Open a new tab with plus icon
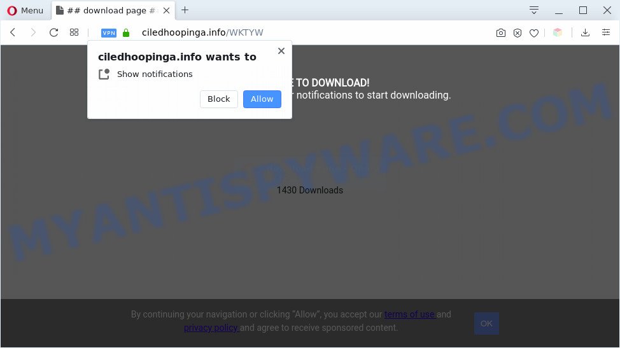The height and width of the screenshot is (348, 620). [x=185, y=10]
